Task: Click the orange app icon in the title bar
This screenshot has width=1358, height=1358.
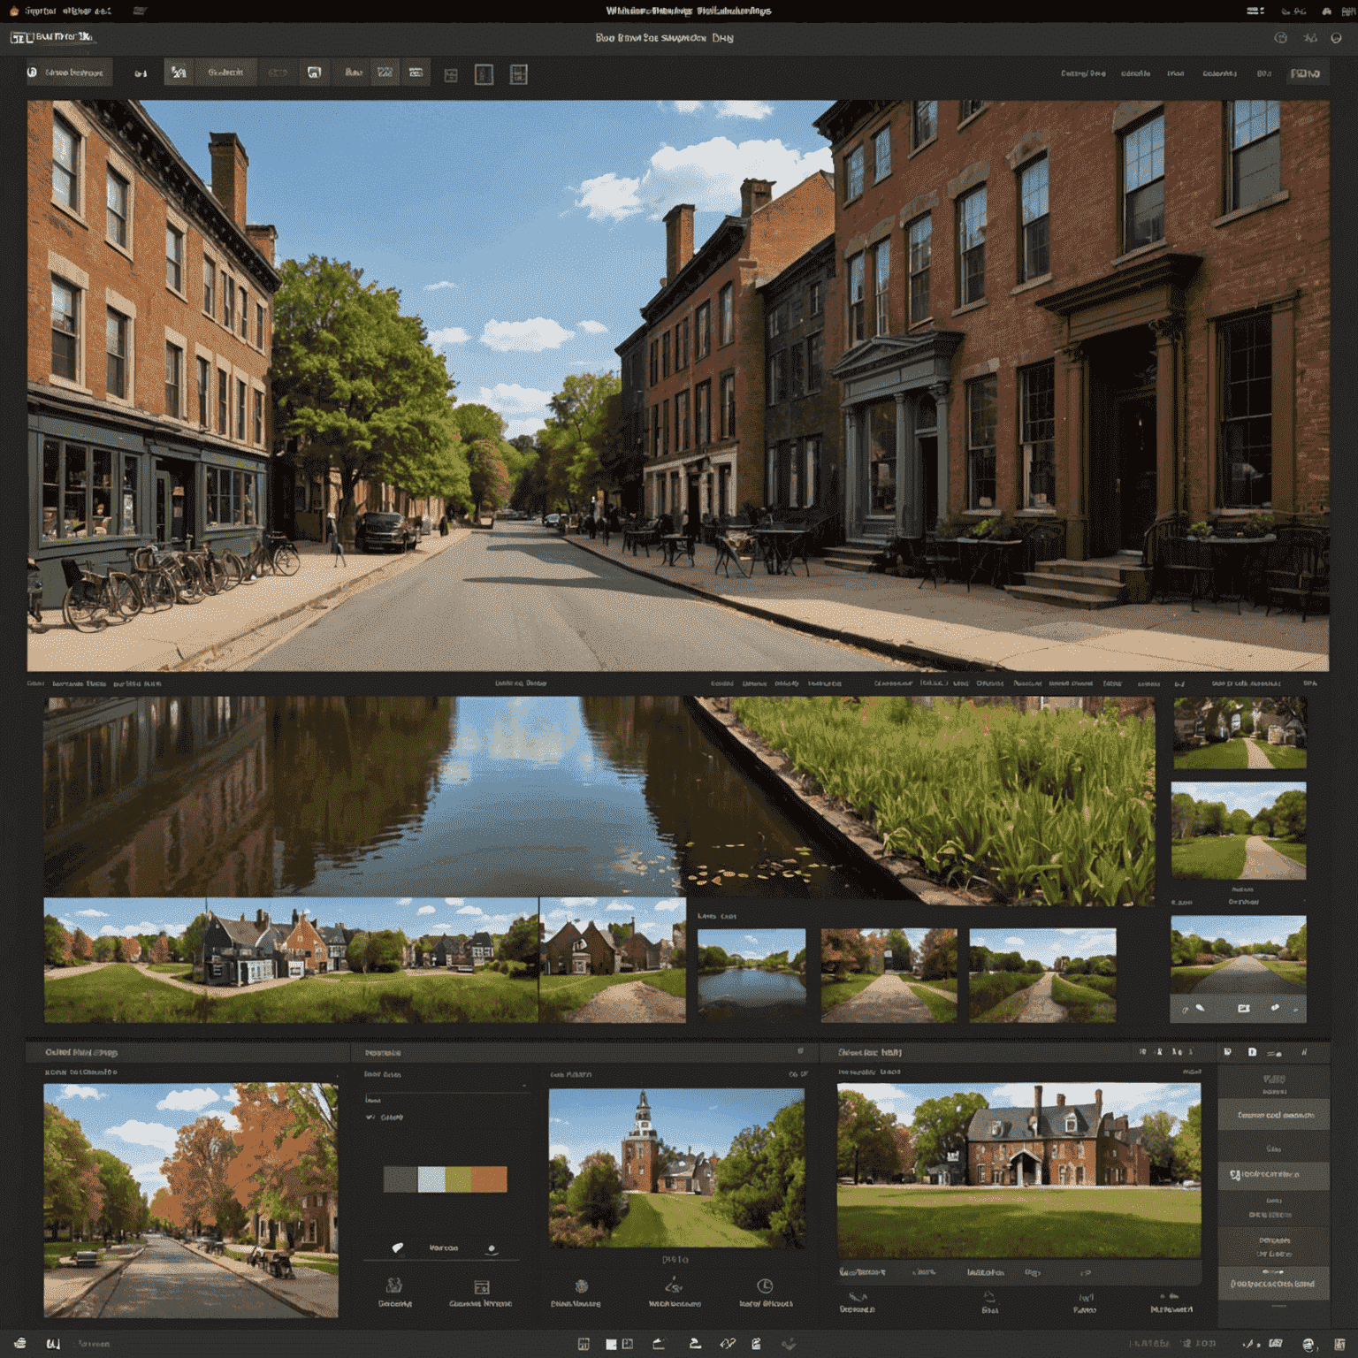Action: 13,11
